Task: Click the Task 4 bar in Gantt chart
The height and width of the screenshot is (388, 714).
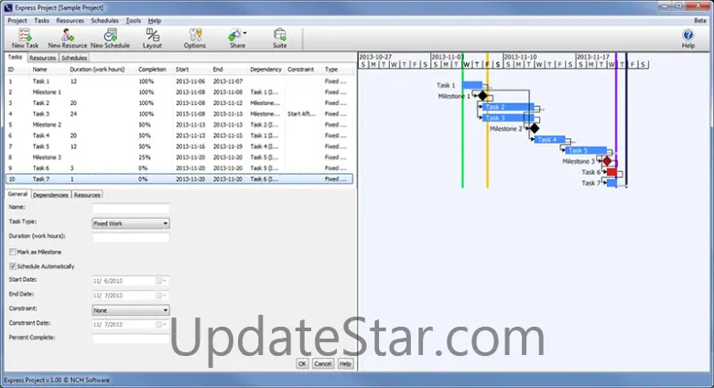Action: [550, 139]
